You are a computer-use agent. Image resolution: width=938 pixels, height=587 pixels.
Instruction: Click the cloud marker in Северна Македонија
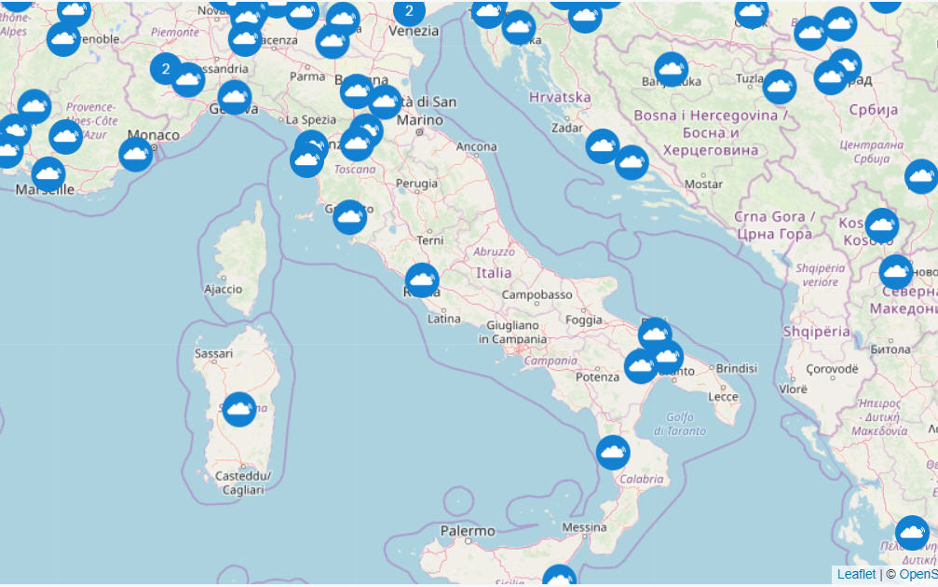coord(896,272)
